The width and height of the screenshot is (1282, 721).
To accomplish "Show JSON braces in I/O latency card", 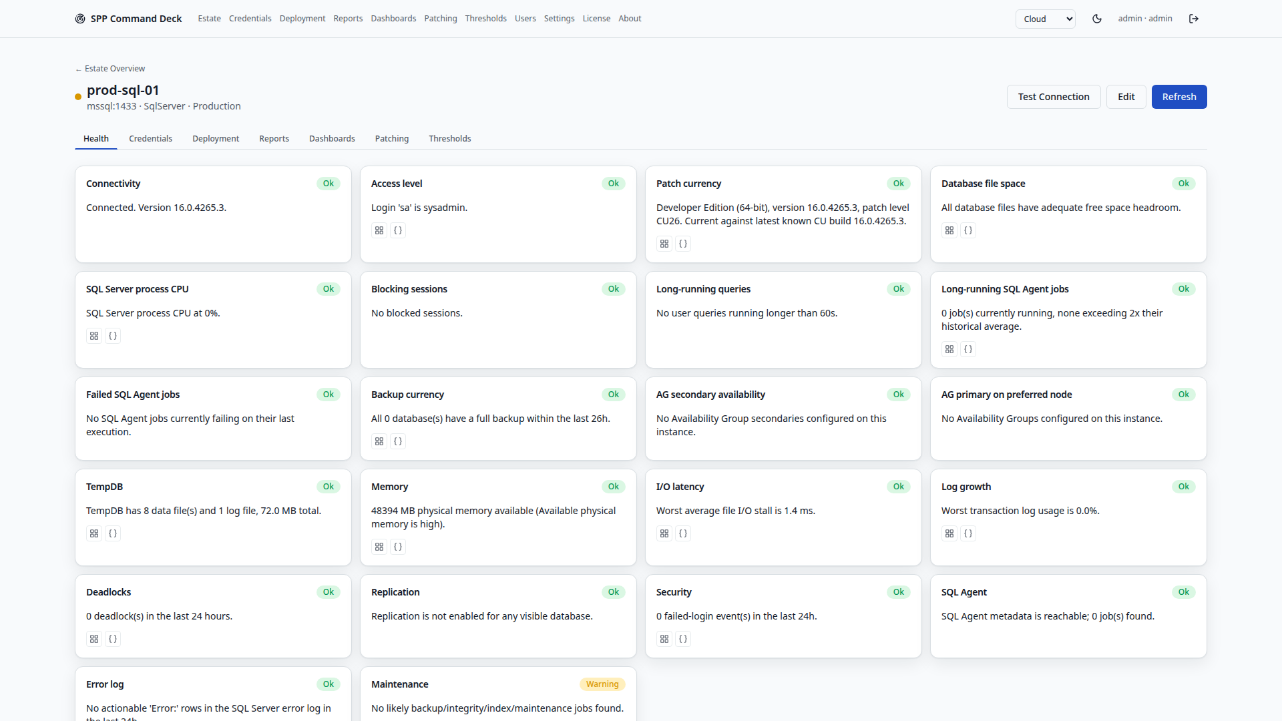I will pos(683,533).
